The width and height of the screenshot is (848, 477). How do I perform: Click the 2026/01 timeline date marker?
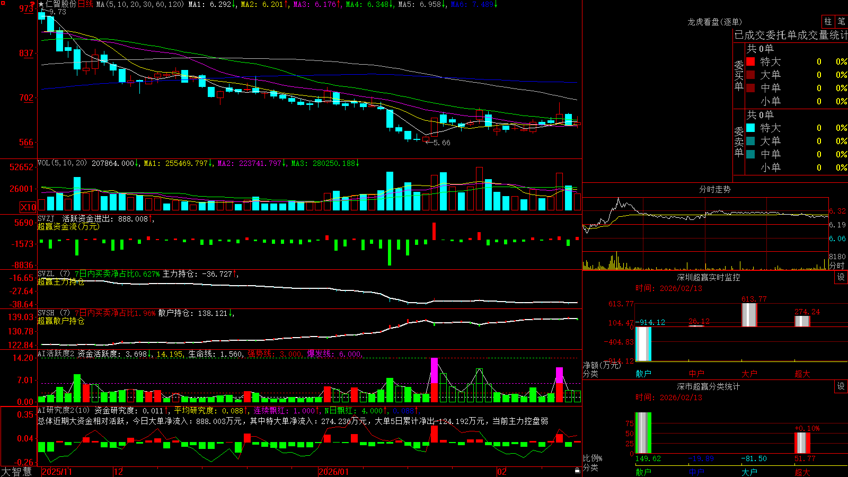tap(333, 471)
